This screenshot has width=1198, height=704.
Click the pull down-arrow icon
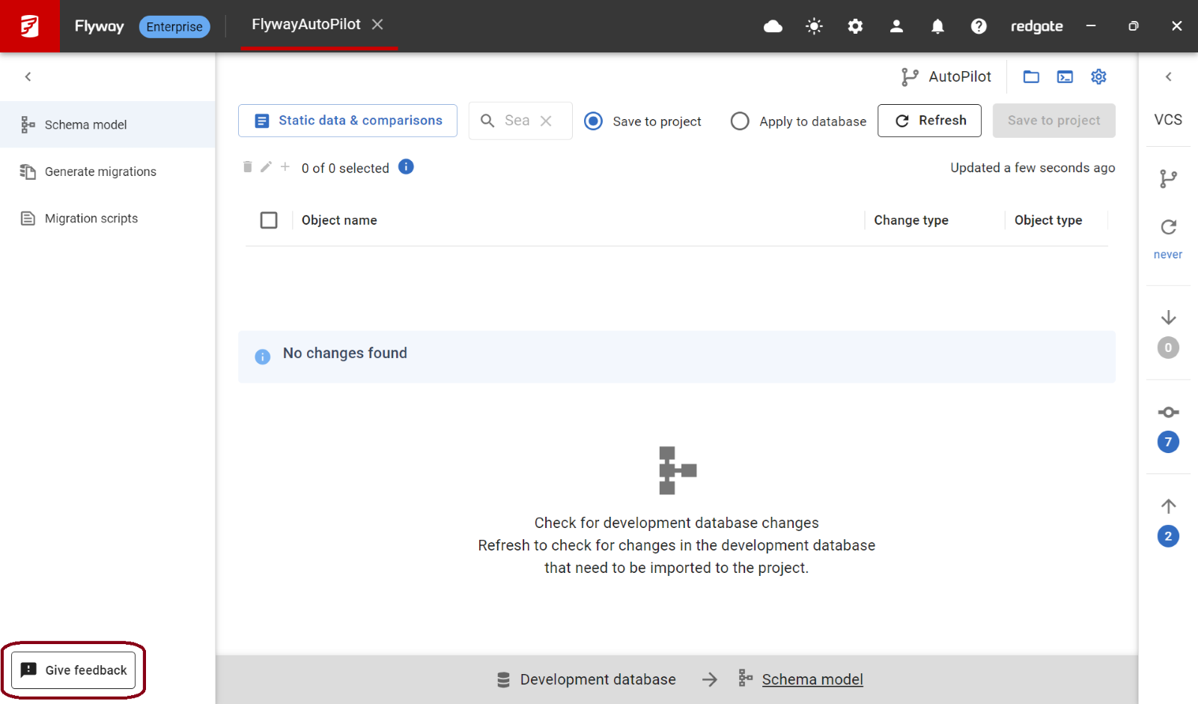[x=1168, y=318]
